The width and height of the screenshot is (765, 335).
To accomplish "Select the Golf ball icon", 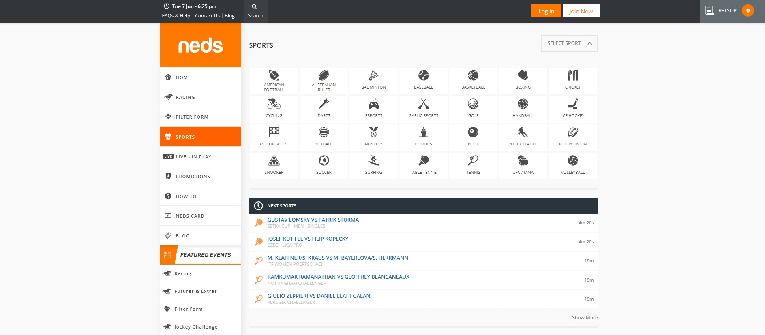I will click(x=473, y=104).
